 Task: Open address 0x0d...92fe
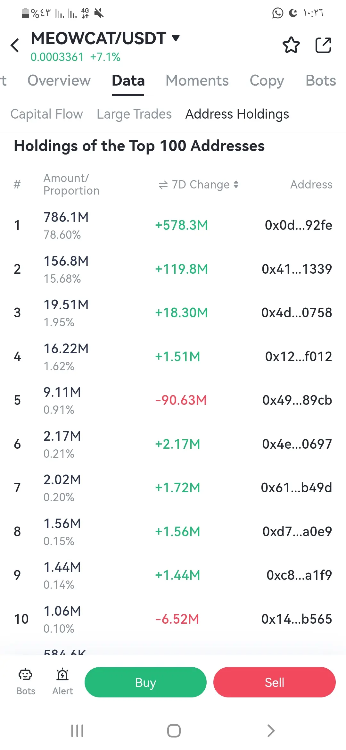click(298, 225)
